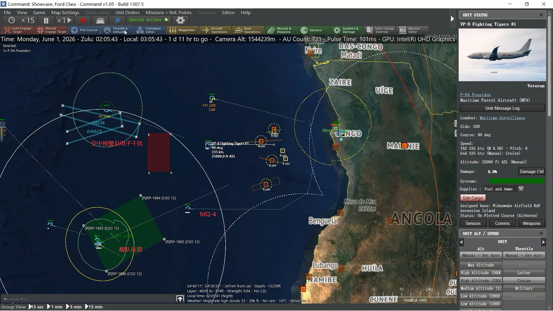Open unit Sensors button in status panel
Viewport: 553px width, 311px height.
click(x=473, y=223)
